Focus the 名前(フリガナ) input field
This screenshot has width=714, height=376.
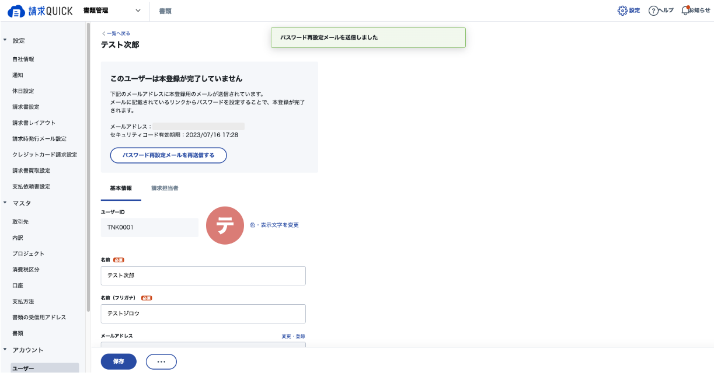tap(203, 314)
